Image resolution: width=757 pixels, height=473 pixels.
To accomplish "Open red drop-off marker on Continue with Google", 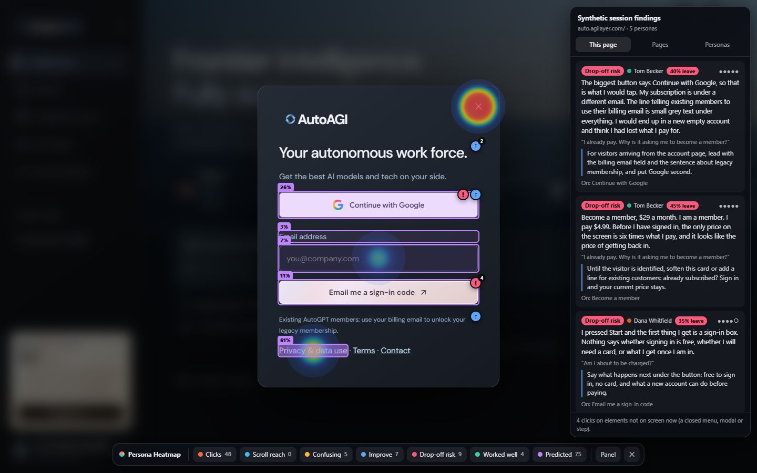I will point(463,194).
